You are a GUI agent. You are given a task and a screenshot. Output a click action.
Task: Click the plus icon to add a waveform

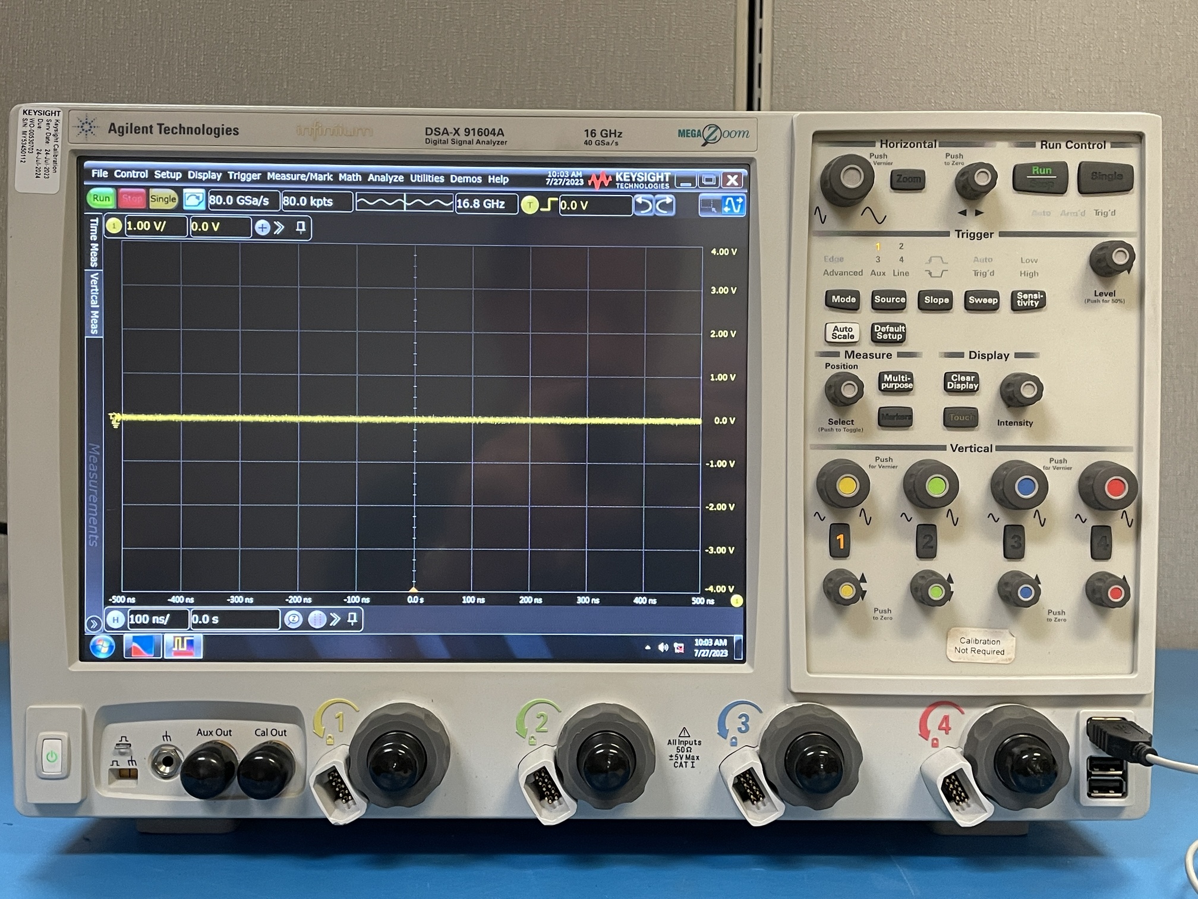click(x=263, y=227)
